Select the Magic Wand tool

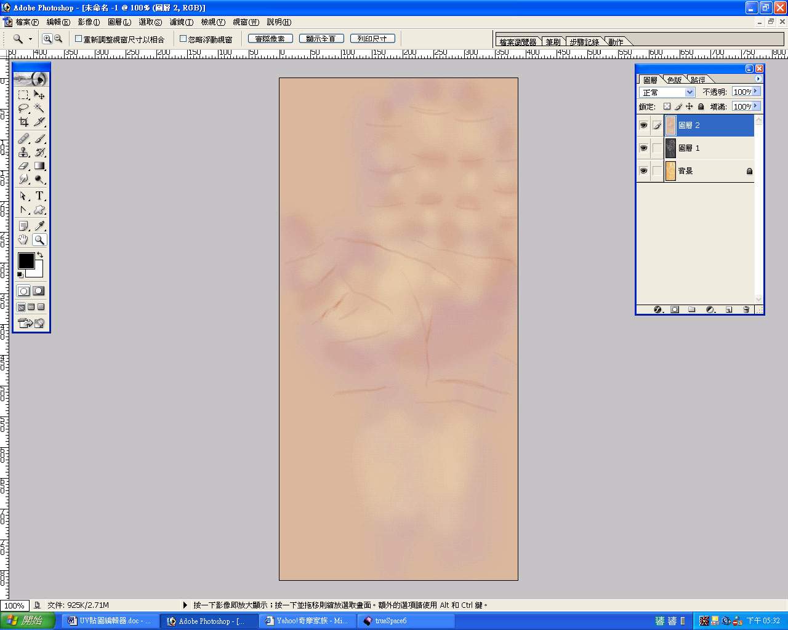point(39,108)
